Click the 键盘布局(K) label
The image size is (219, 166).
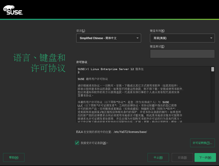point(157,31)
